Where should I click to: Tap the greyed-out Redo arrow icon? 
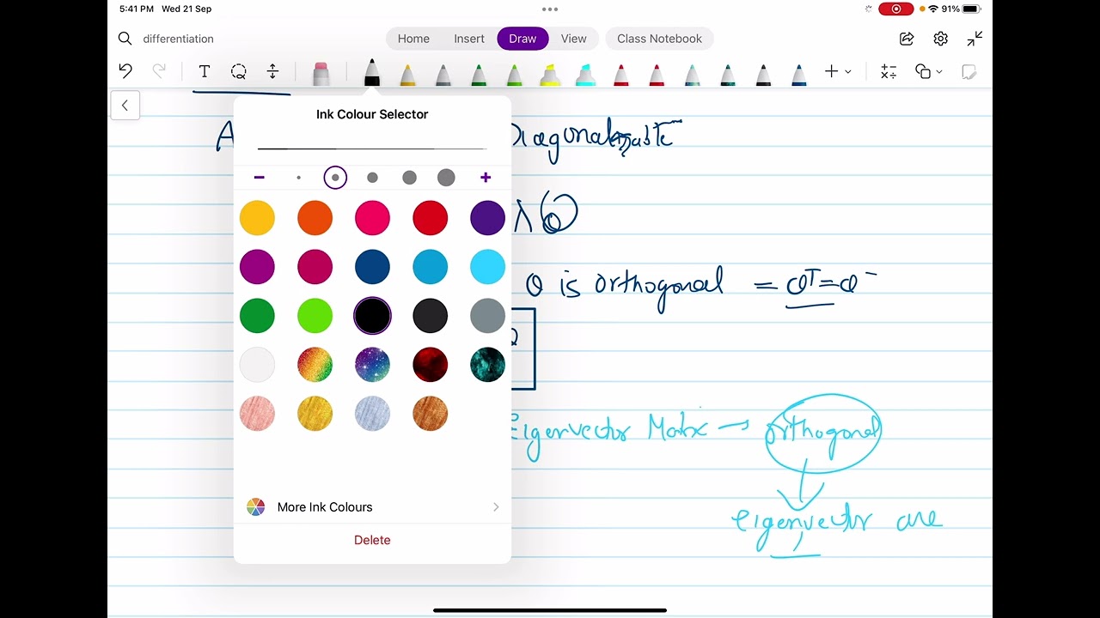point(159,71)
